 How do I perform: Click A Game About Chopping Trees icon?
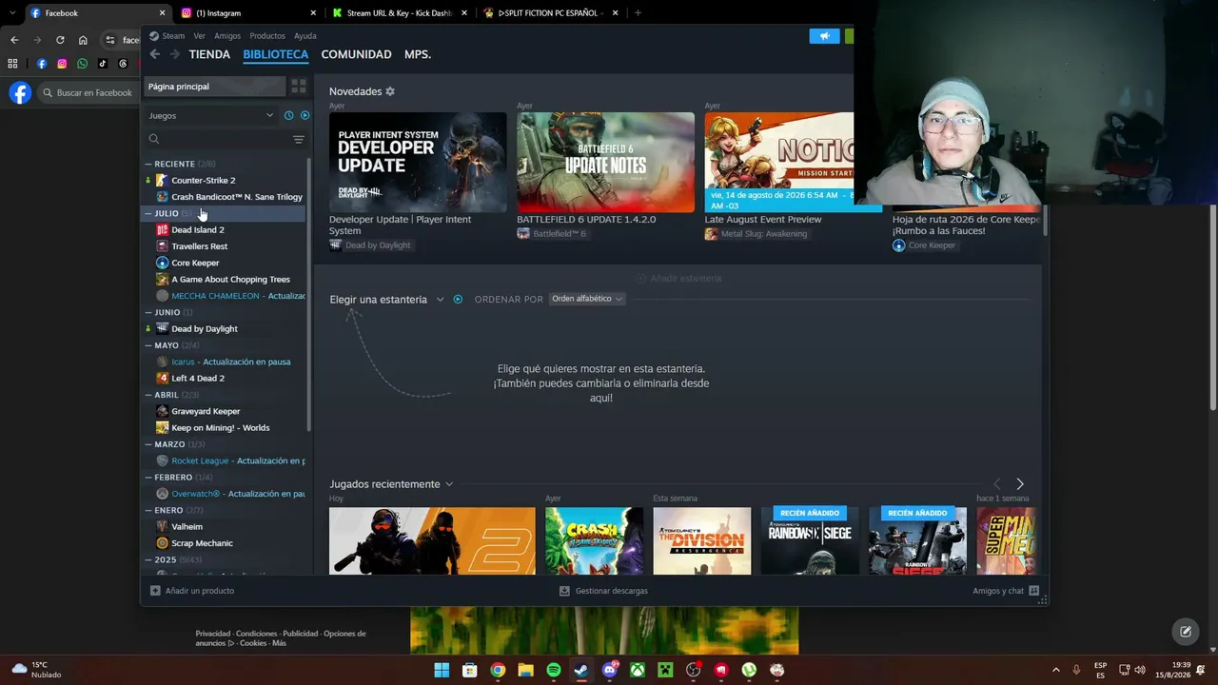pyautogui.click(x=163, y=280)
